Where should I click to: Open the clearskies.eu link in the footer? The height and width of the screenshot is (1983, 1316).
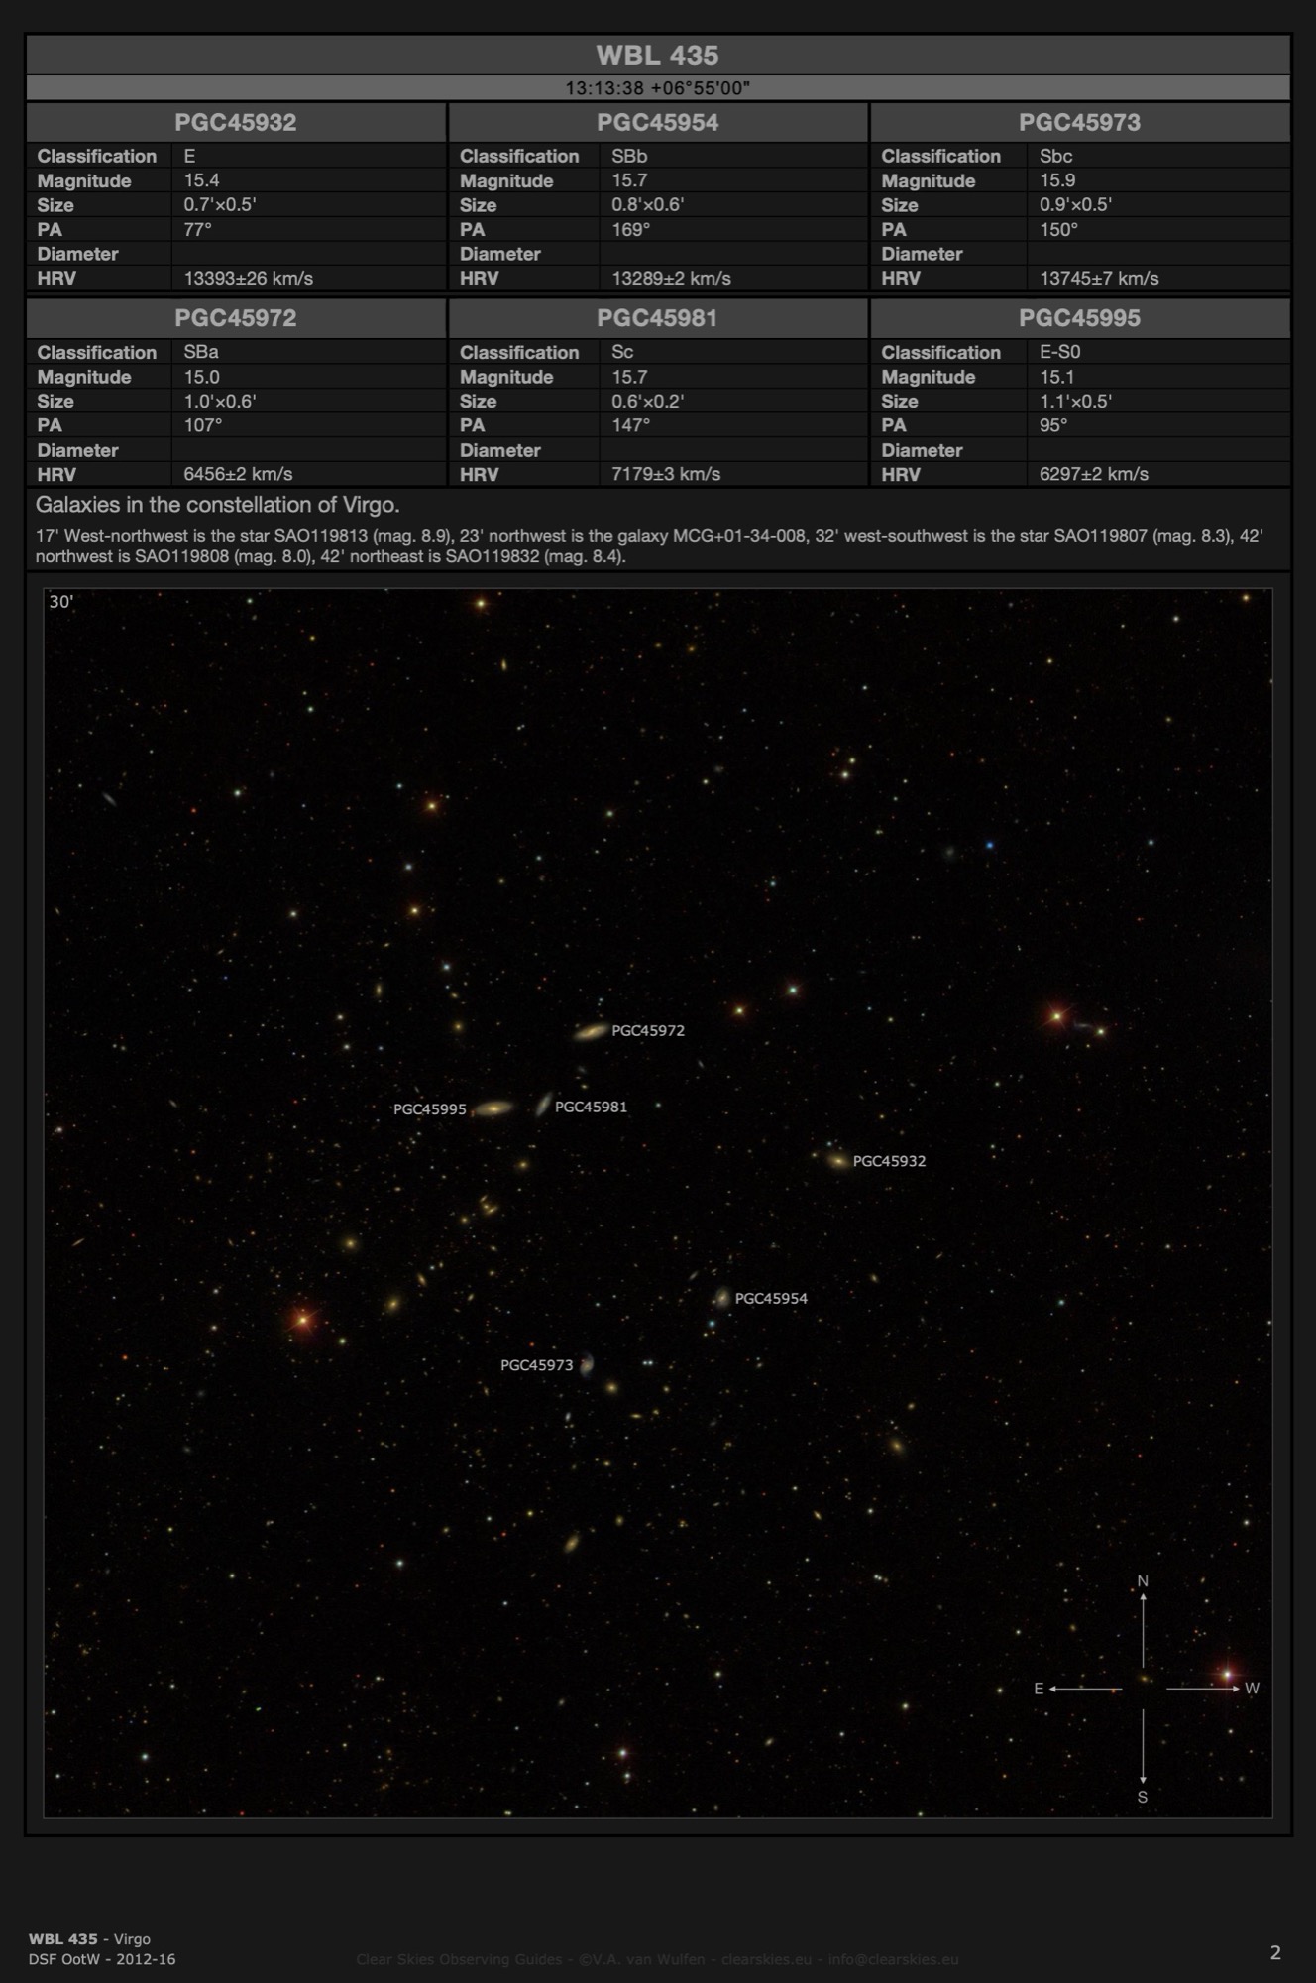[766, 1959]
